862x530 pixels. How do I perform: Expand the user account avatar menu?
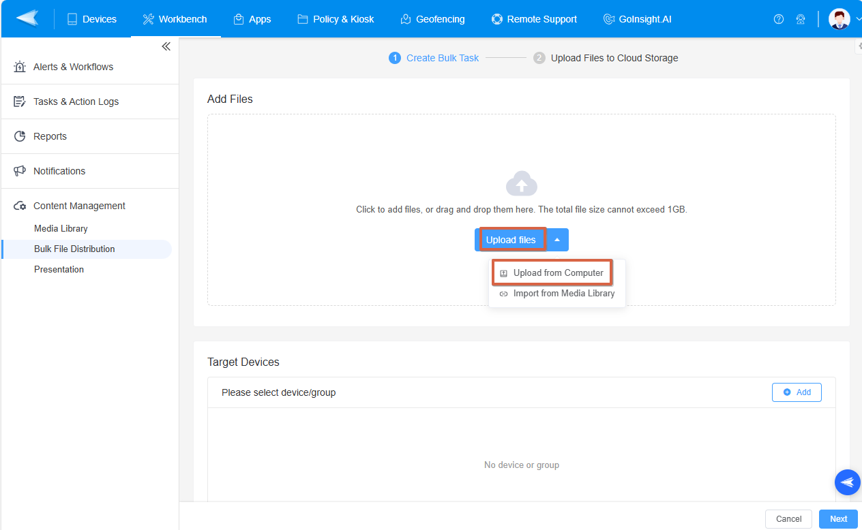pos(840,18)
